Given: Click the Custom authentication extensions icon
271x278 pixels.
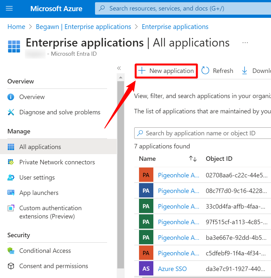Looking at the screenshot, I should [11, 208].
